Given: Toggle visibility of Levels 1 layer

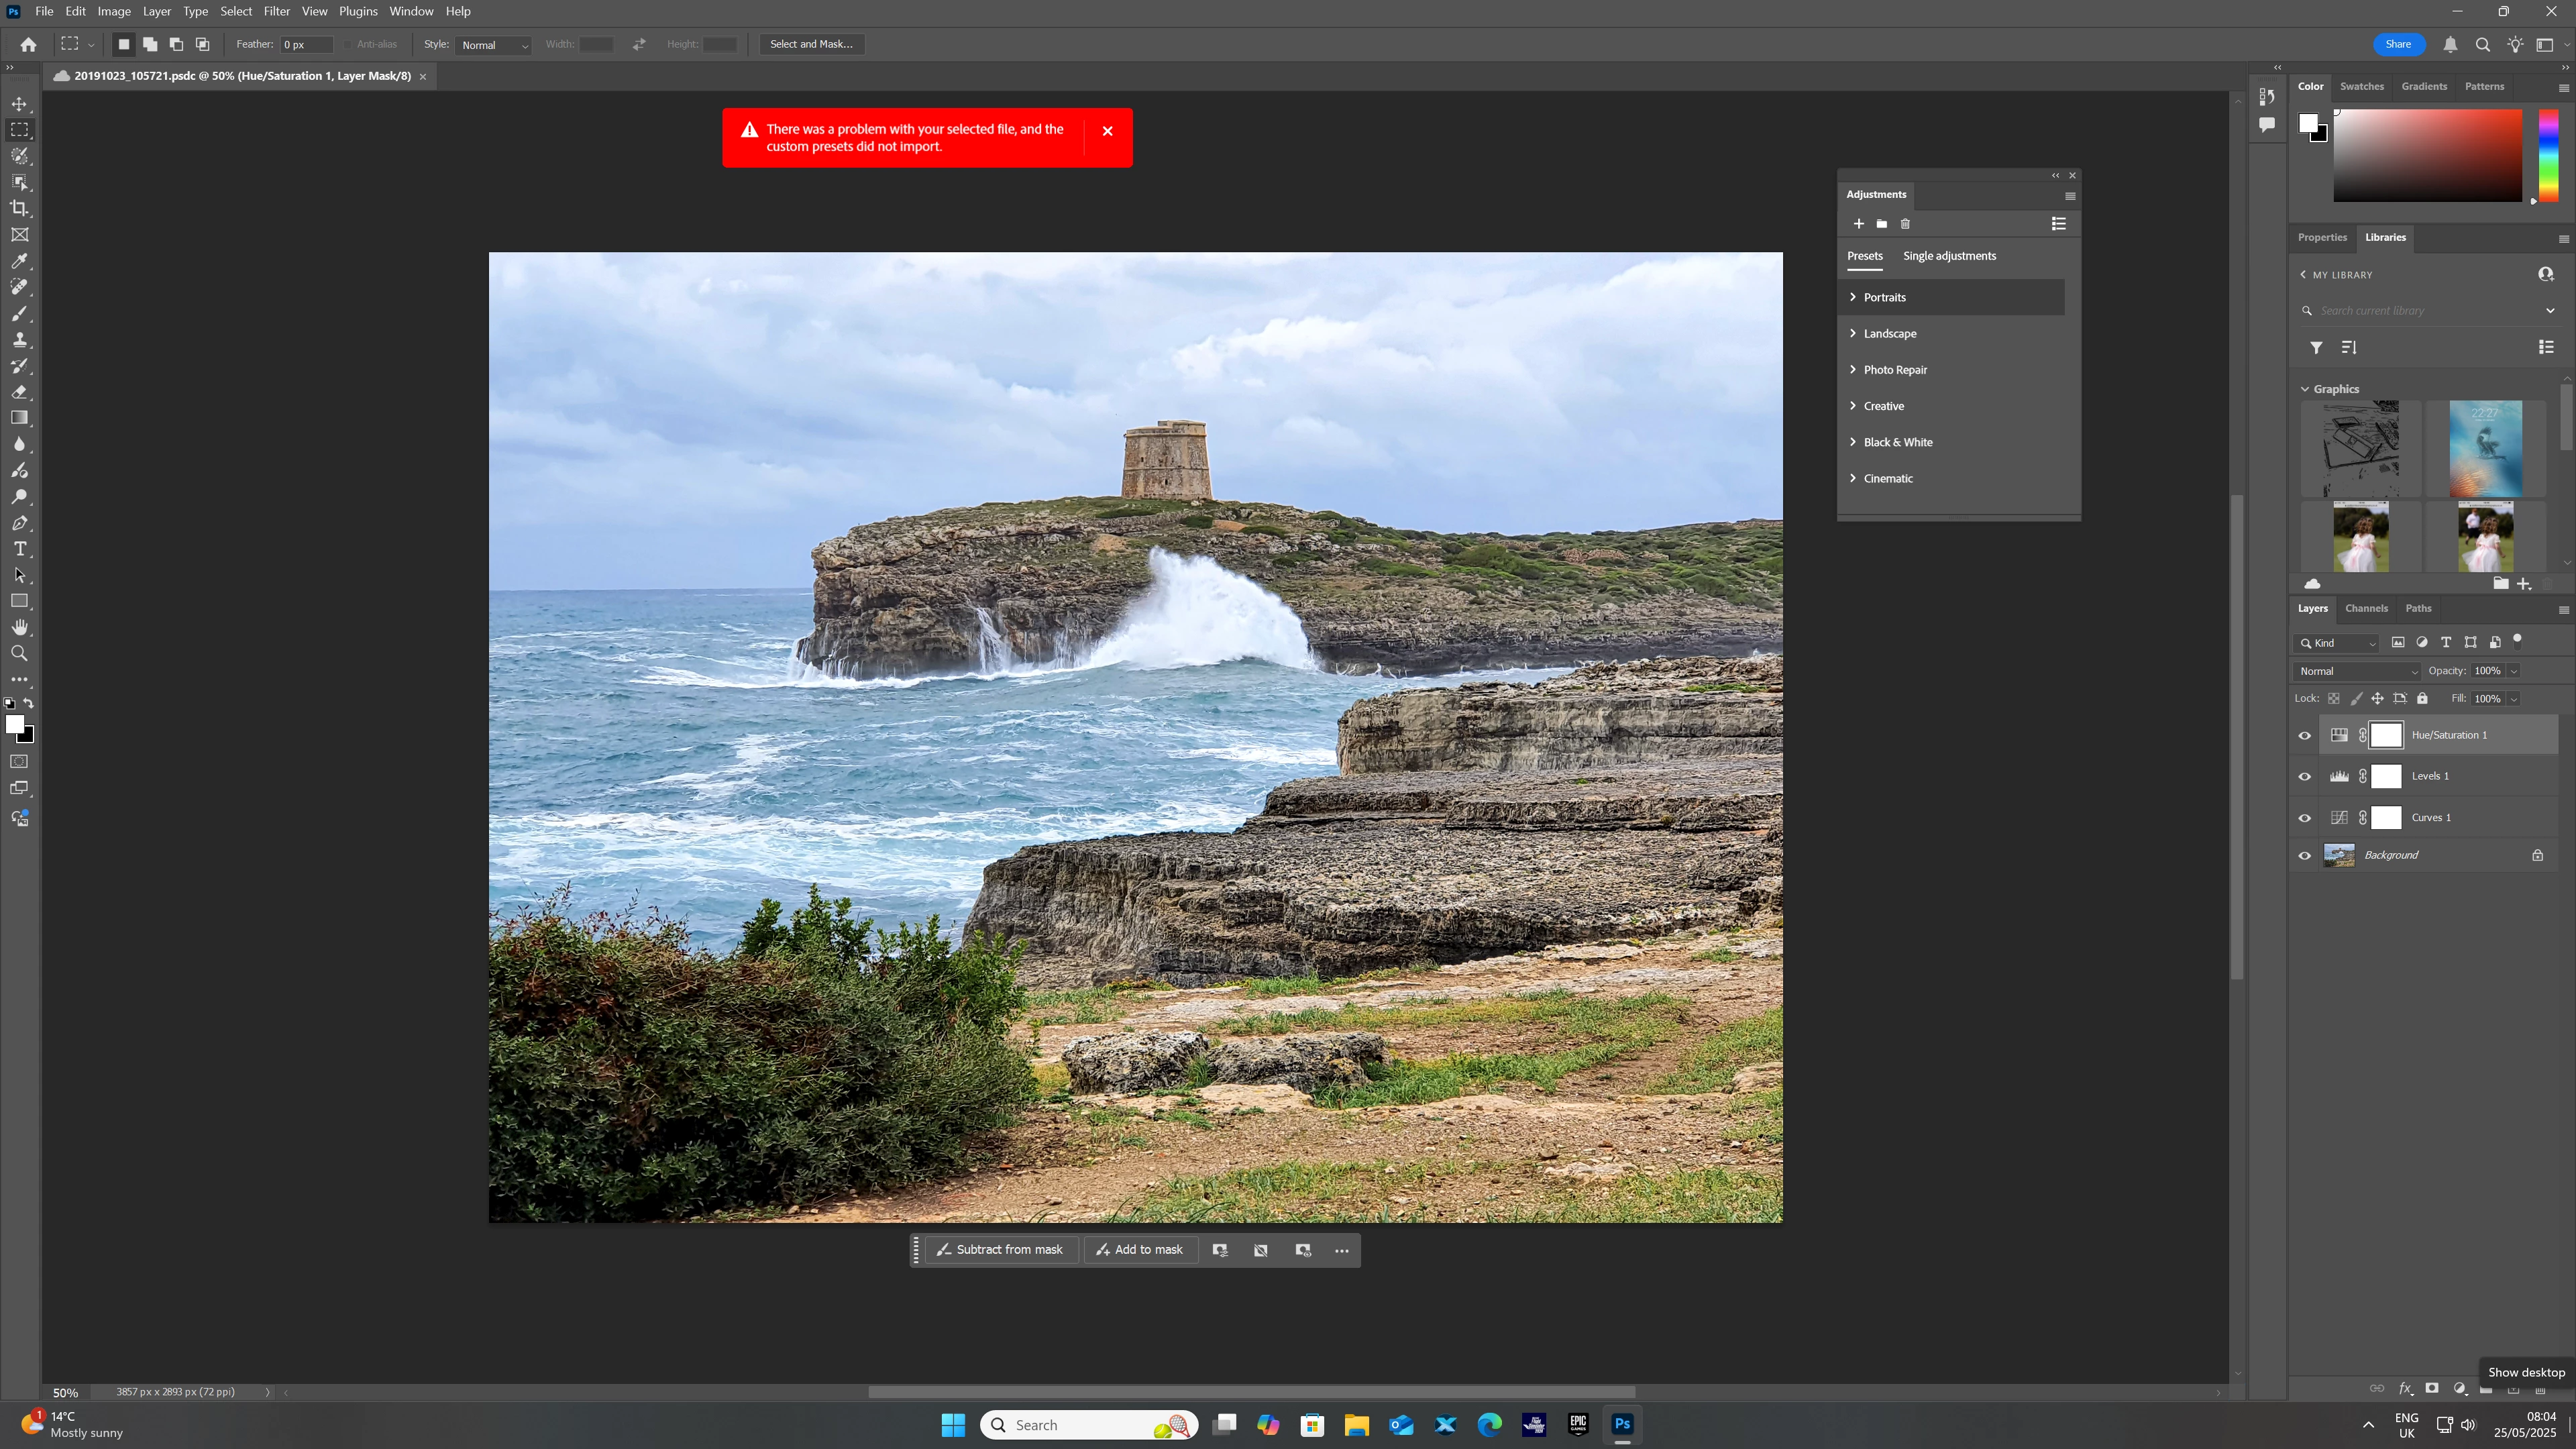Looking at the screenshot, I should tap(2305, 777).
